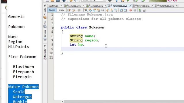Toggle Rectangular Selection mode
This screenshot has width=184, height=103.
point(102,10)
